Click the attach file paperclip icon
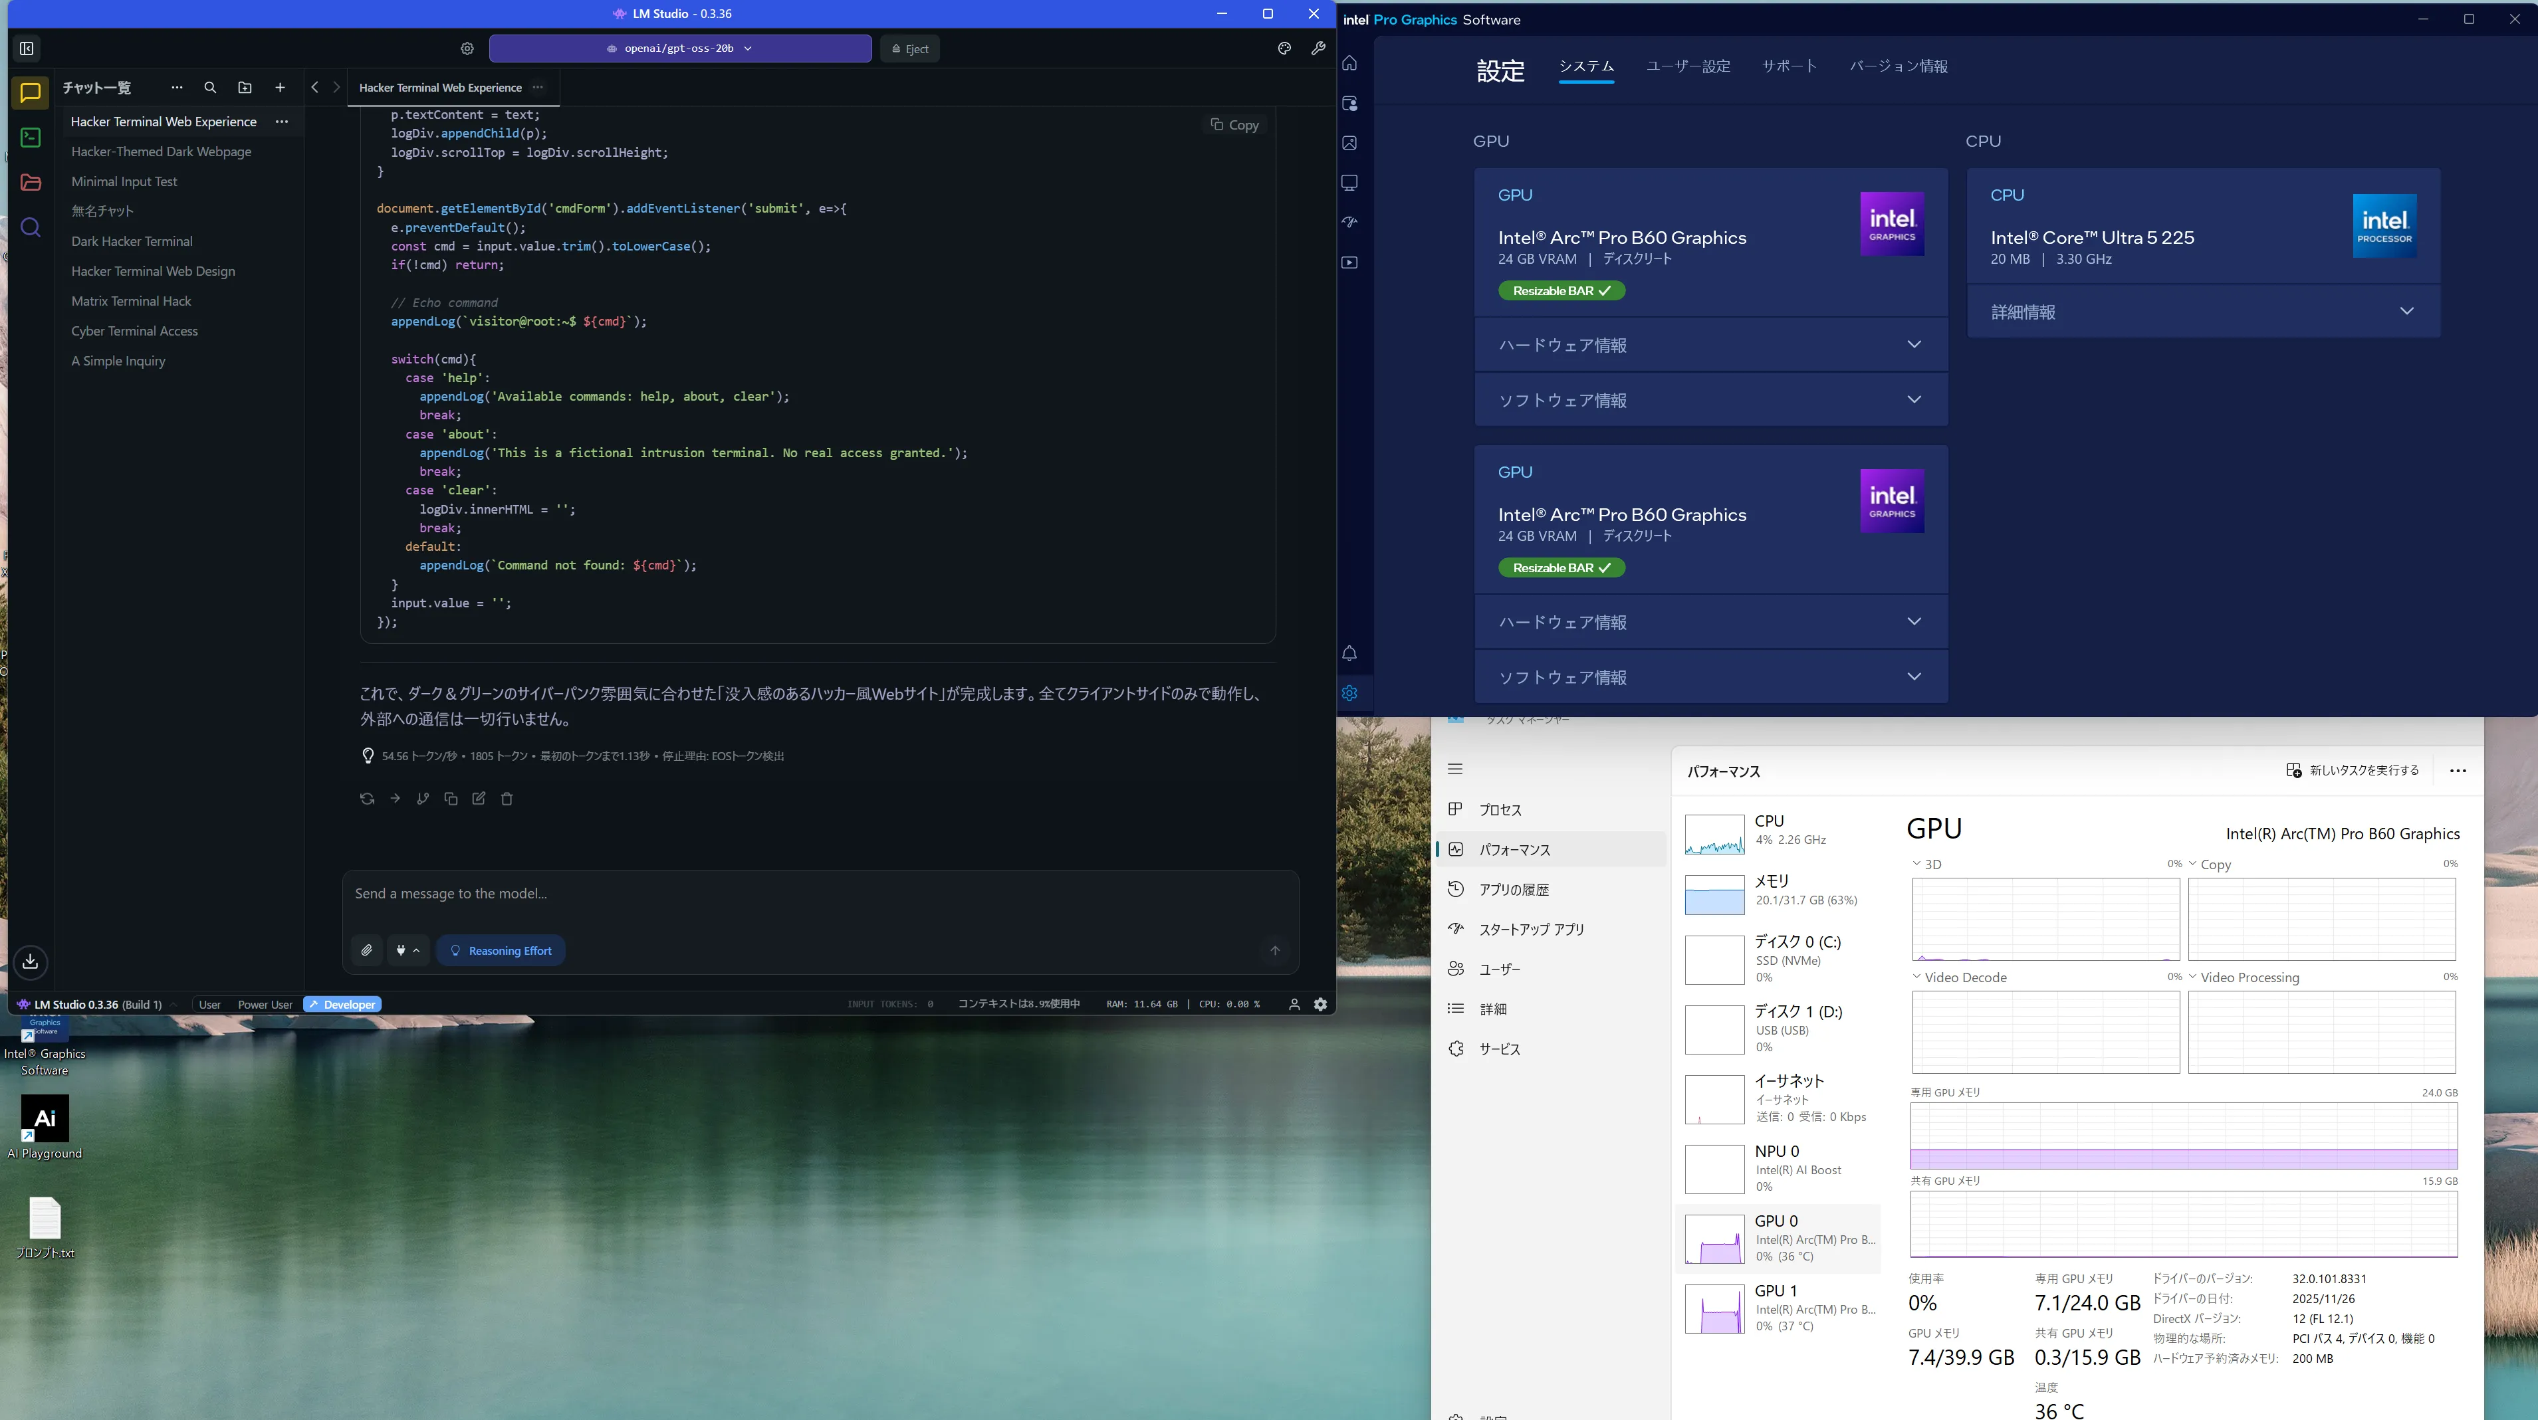The image size is (2538, 1420). coord(366,950)
